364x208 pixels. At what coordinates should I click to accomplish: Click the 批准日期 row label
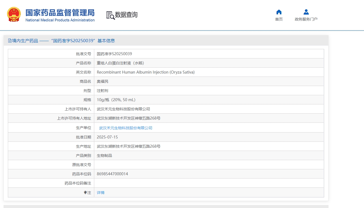tap(83, 137)
